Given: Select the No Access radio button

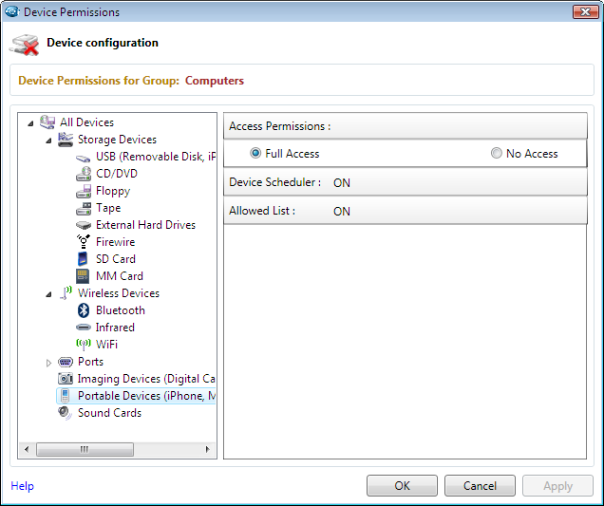Looking at the screenshot, I should pyautogui.click(x=497, y=153).
